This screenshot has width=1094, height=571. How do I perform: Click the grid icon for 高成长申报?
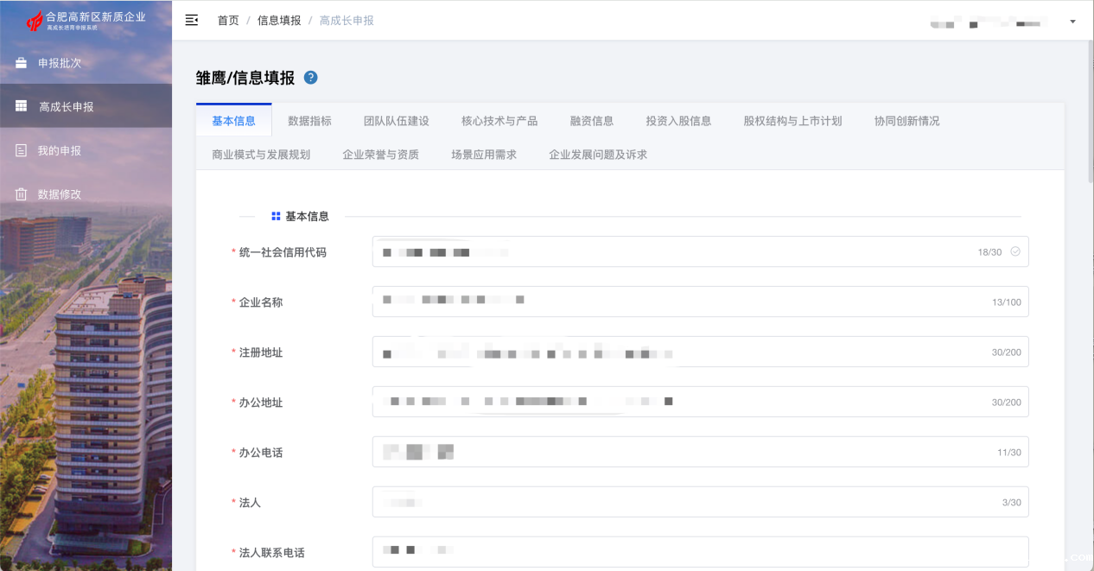19,105
